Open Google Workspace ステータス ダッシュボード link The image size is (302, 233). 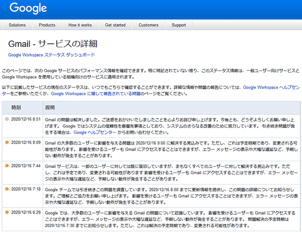51,55
